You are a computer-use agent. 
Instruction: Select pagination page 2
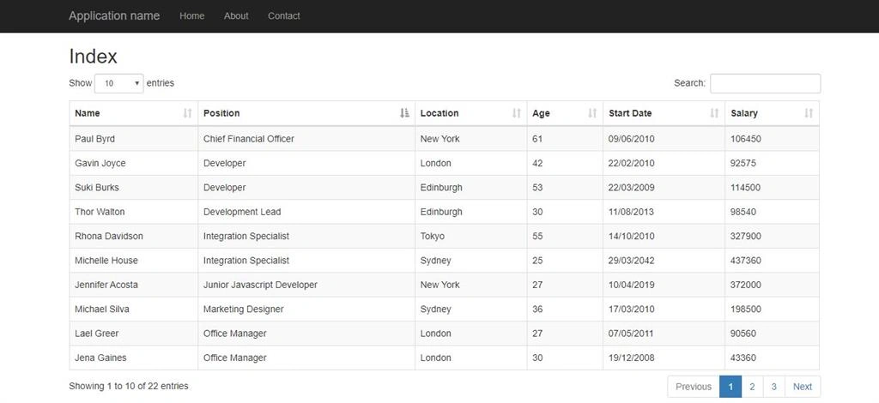pyautogui.click(x=752, y=387)
